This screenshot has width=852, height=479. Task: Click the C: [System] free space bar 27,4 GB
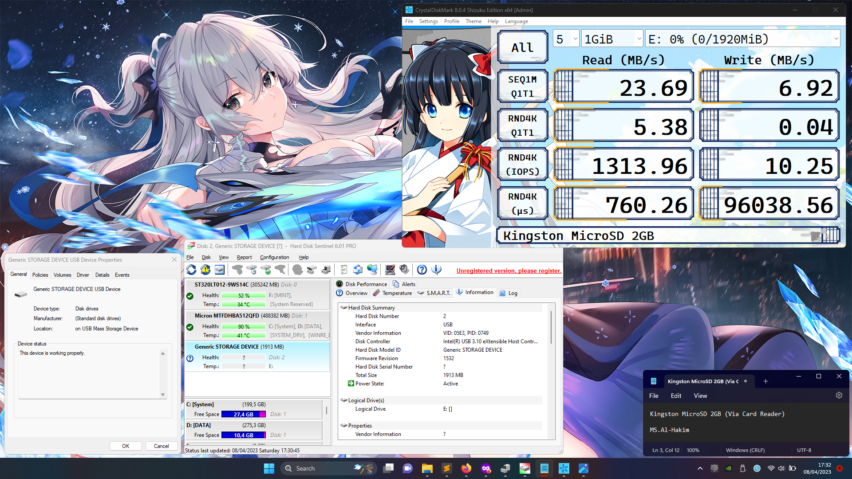pos(244,414)
